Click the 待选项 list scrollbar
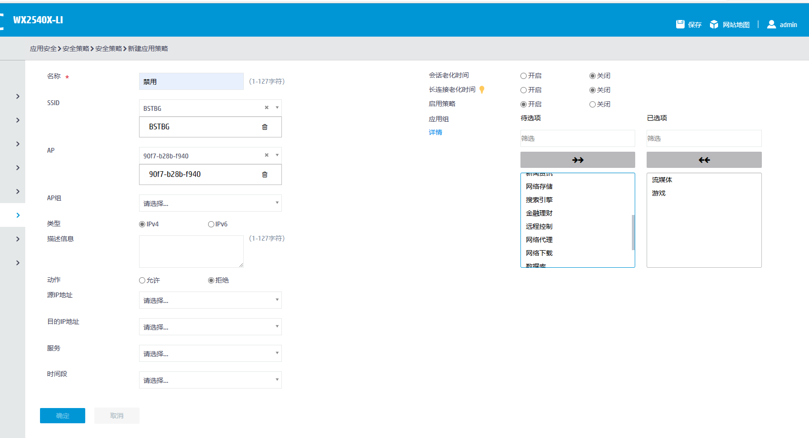The image size is (809, 438). tap(633, 232)
